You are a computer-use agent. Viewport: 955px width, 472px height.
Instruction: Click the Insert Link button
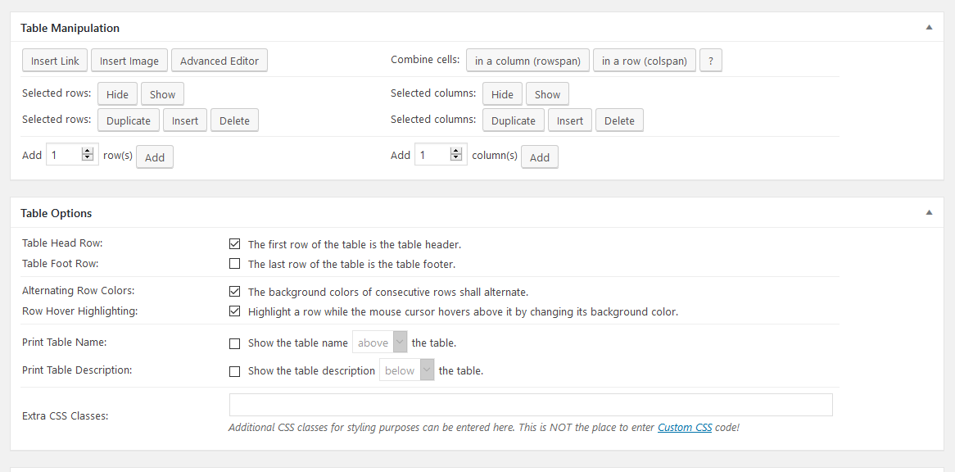click(54, 60)
